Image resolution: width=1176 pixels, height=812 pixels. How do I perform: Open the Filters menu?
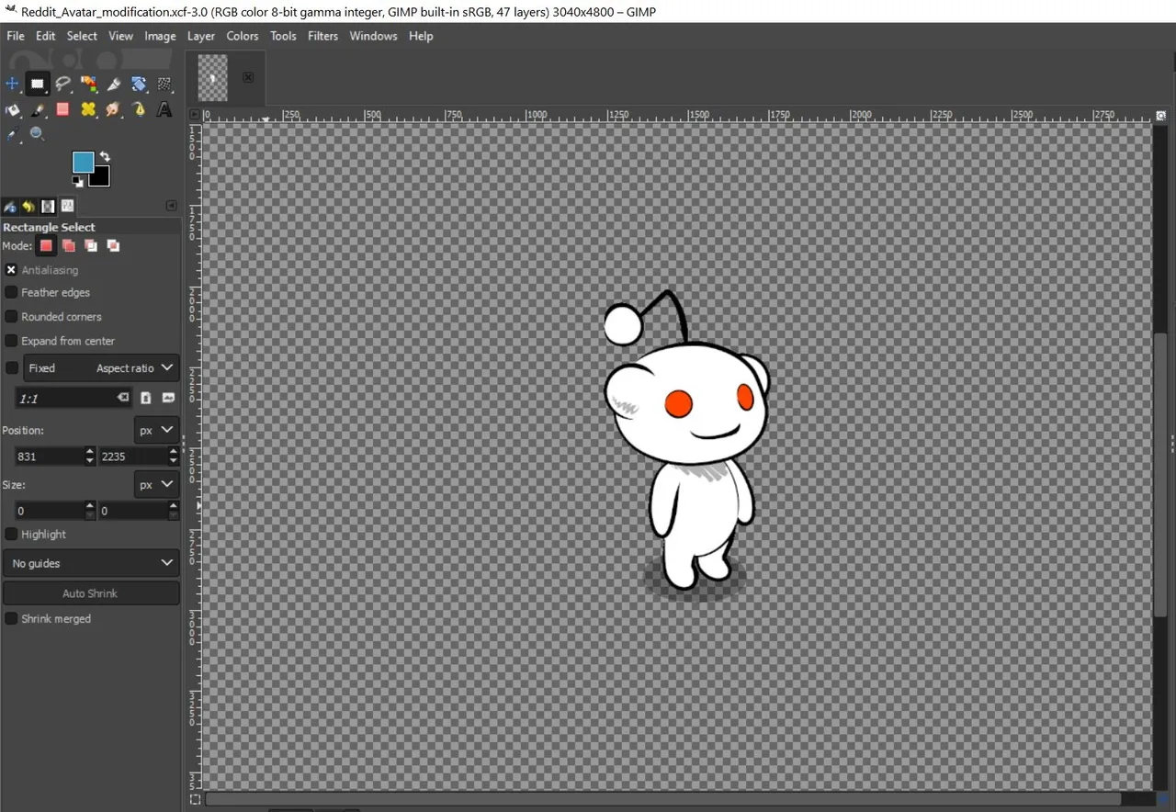pos(322,36)
